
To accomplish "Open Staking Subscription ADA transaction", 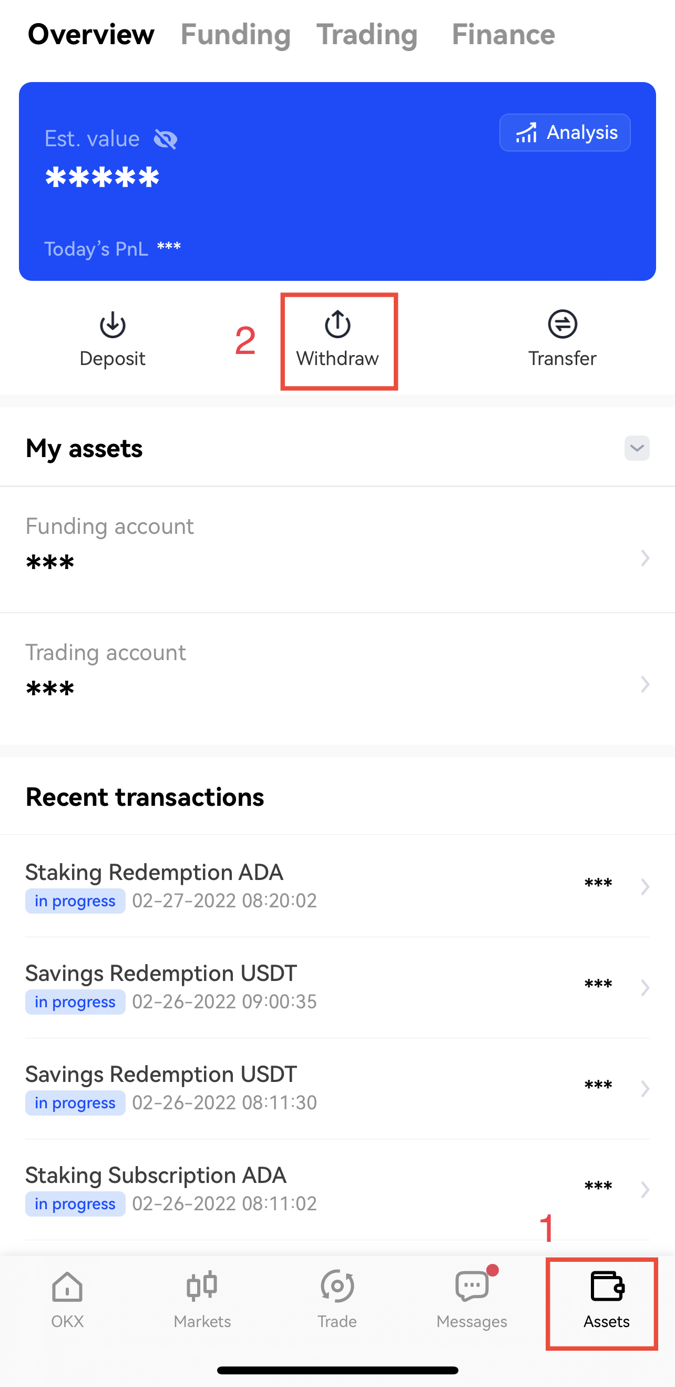I will 337,1189.
